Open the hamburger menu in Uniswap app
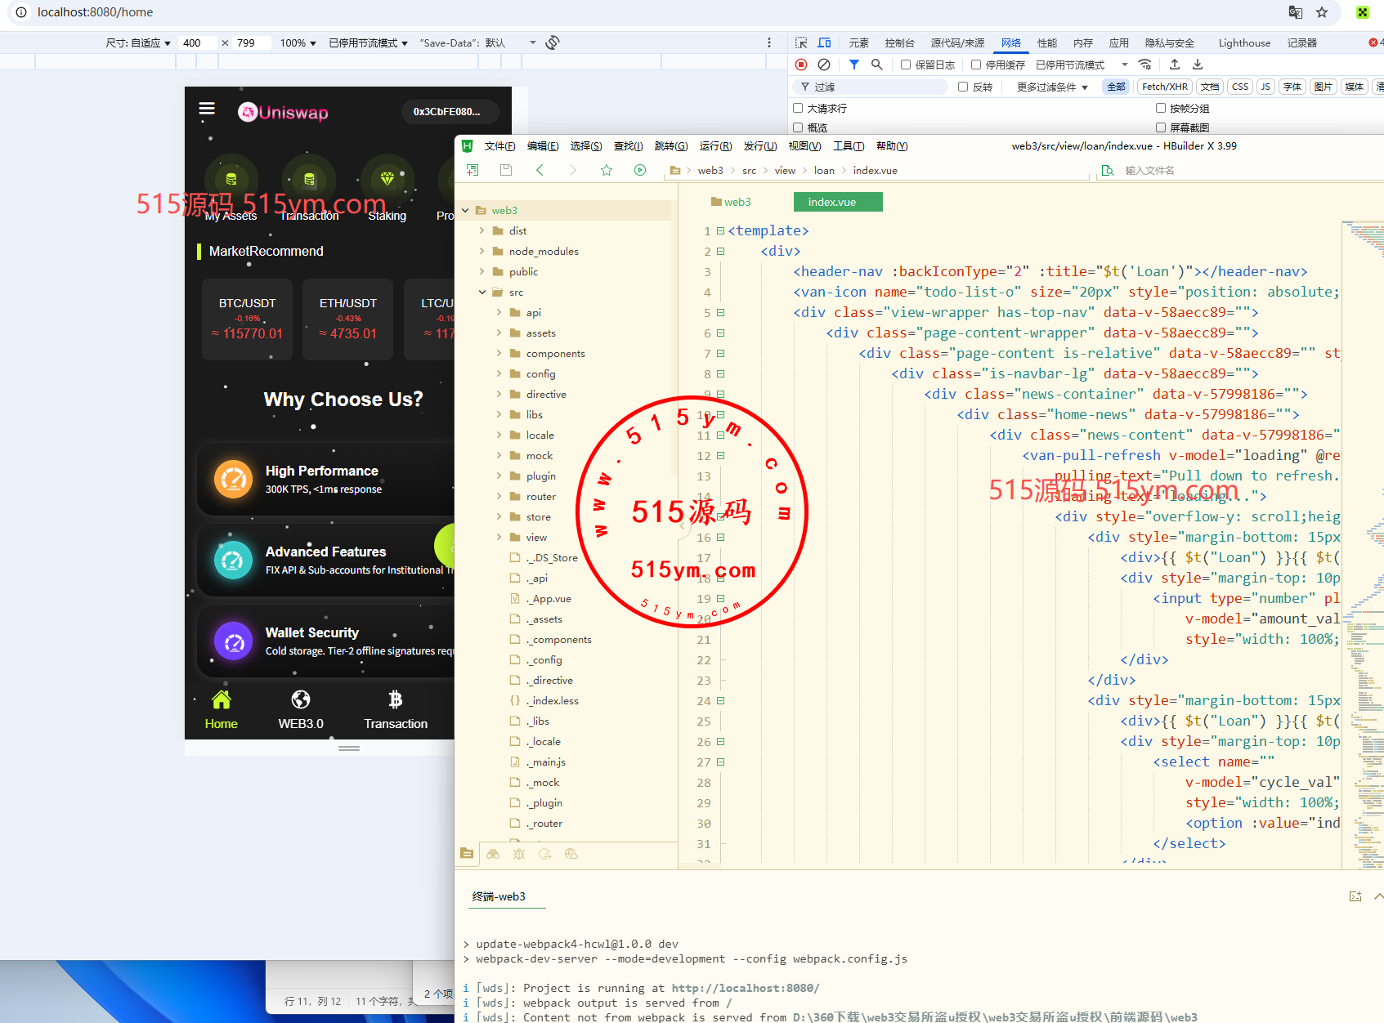 tap(207, 109)
